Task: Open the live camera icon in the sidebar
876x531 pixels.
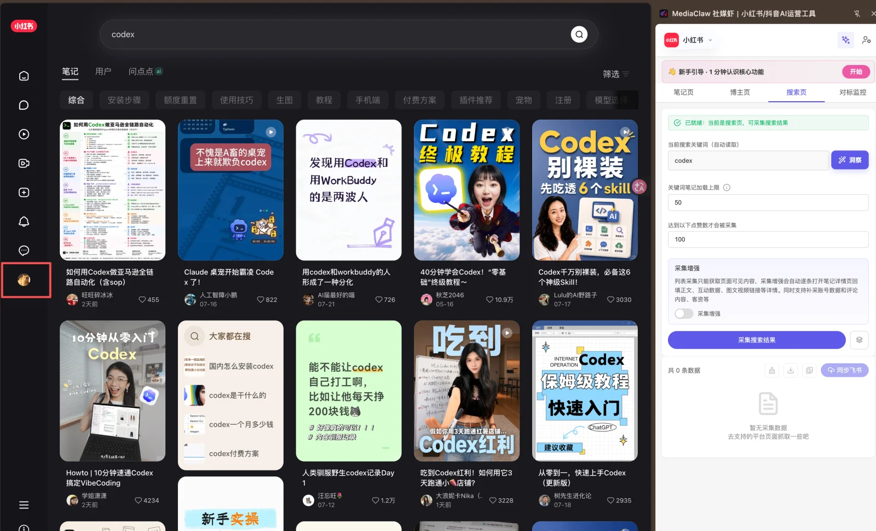Action: click(24, 163)
